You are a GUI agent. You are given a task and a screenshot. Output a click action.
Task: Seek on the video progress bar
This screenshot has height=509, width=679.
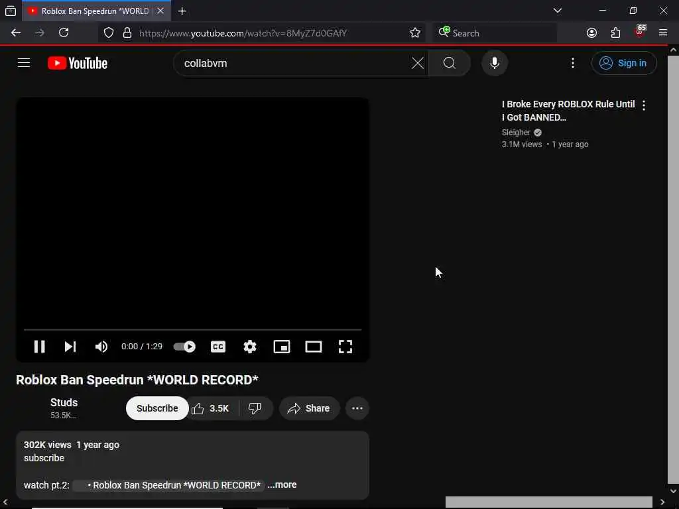pyautogui.click(x=193, y=330)
